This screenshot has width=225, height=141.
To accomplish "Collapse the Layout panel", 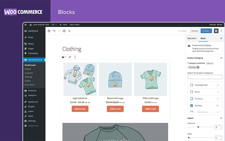I will tap(221, 118).
